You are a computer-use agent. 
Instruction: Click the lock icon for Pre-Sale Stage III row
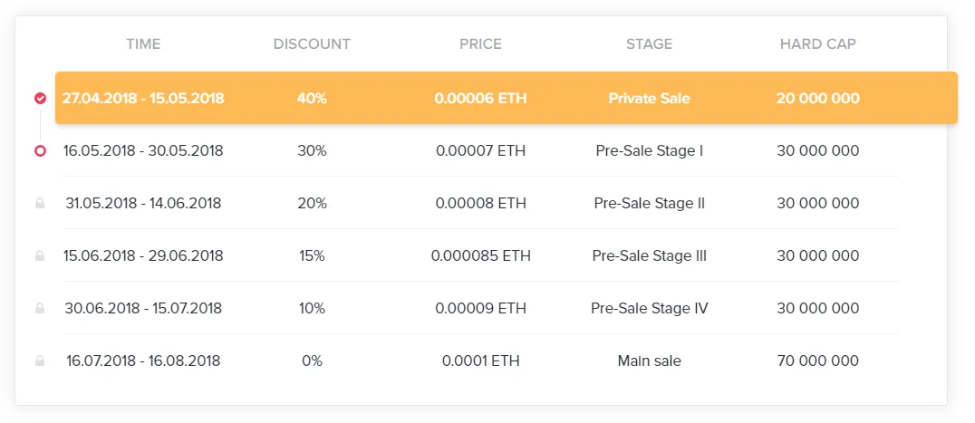40,255
